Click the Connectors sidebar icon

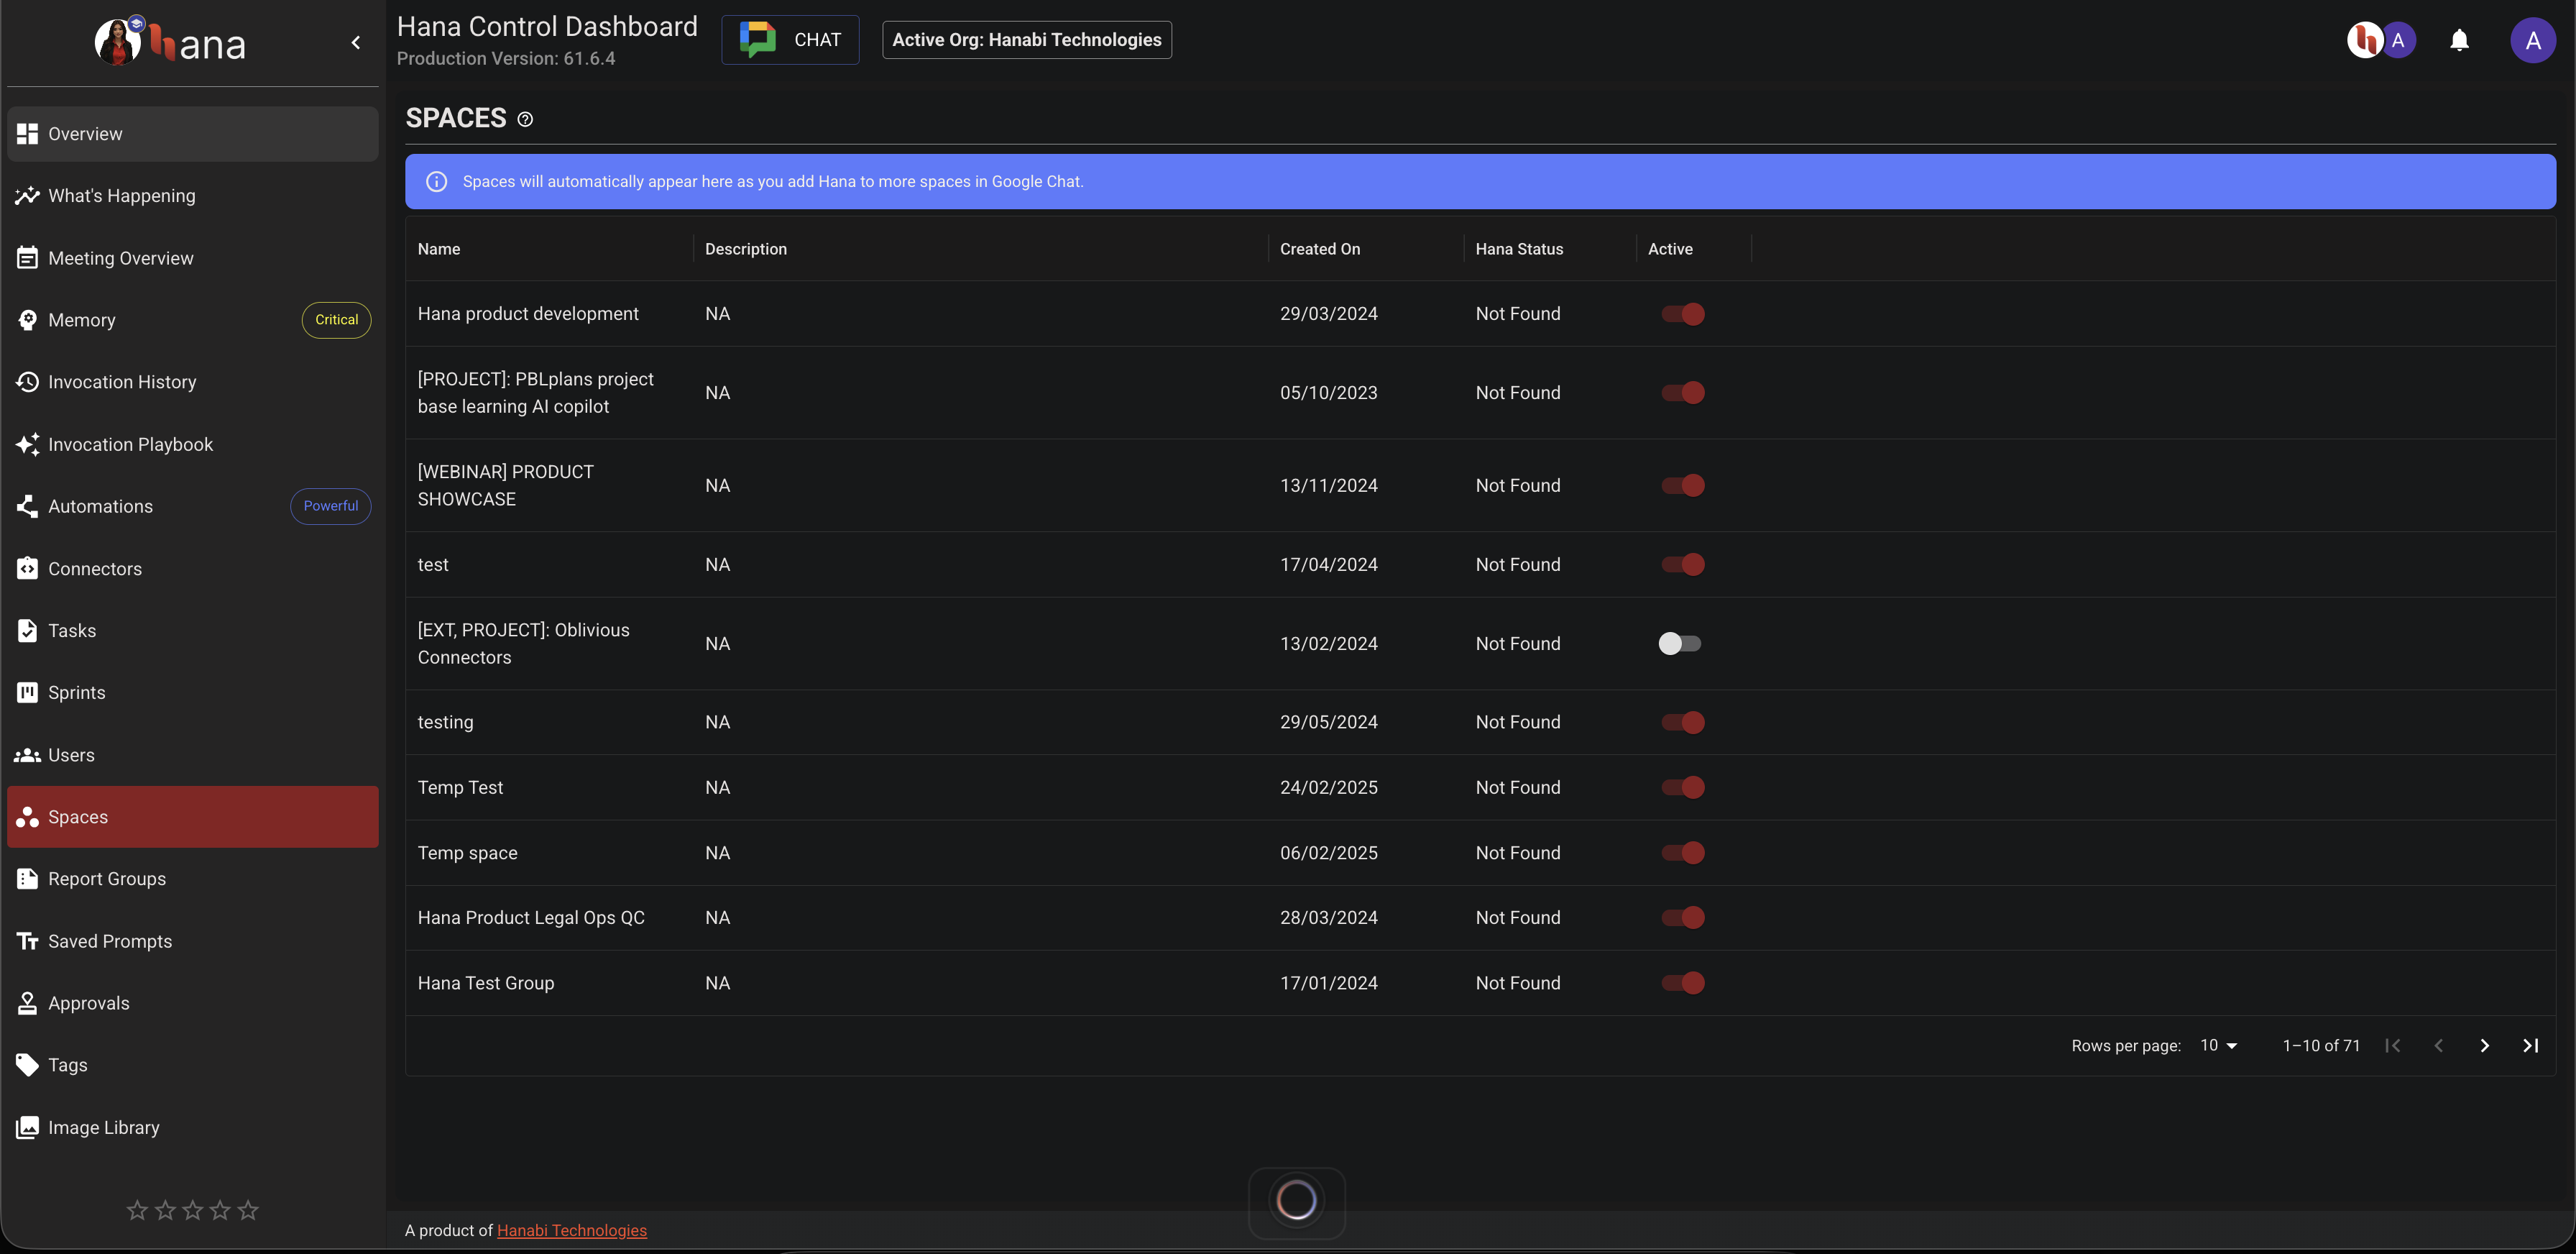tap(27, 569)
